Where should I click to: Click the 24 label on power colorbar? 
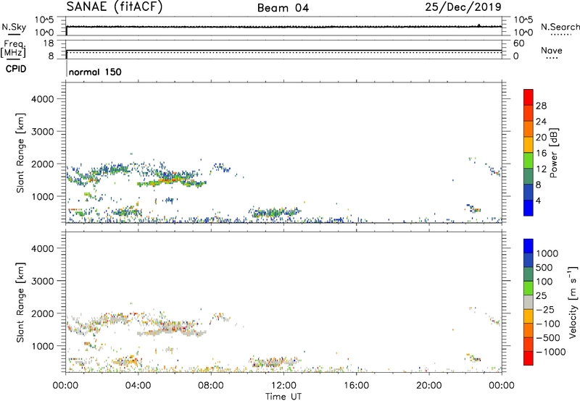[x=541, y=122]
